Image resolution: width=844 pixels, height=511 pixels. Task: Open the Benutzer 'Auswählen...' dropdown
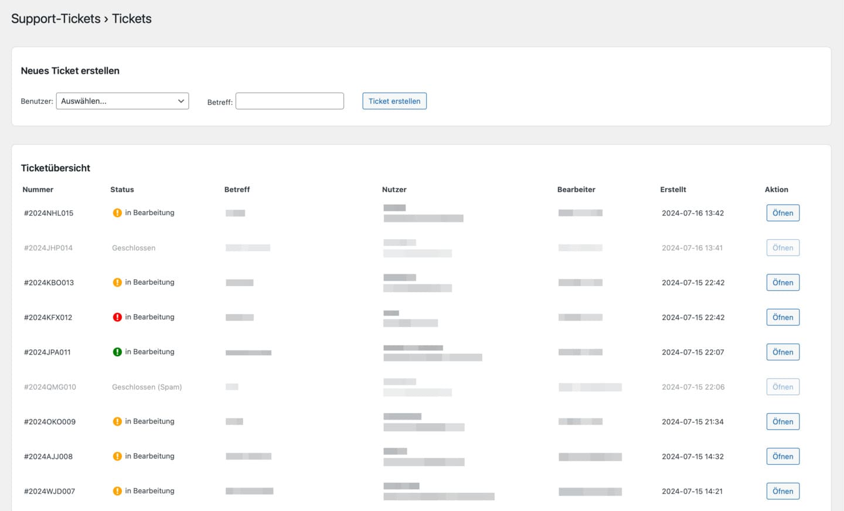pos(122,101)
